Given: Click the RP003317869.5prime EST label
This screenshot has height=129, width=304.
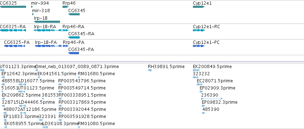Looking at the screenshot, I should (82, 102).
